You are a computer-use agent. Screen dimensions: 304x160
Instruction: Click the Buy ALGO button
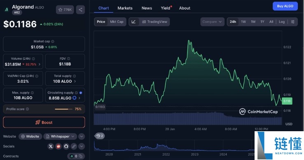(x=285, y=6)
